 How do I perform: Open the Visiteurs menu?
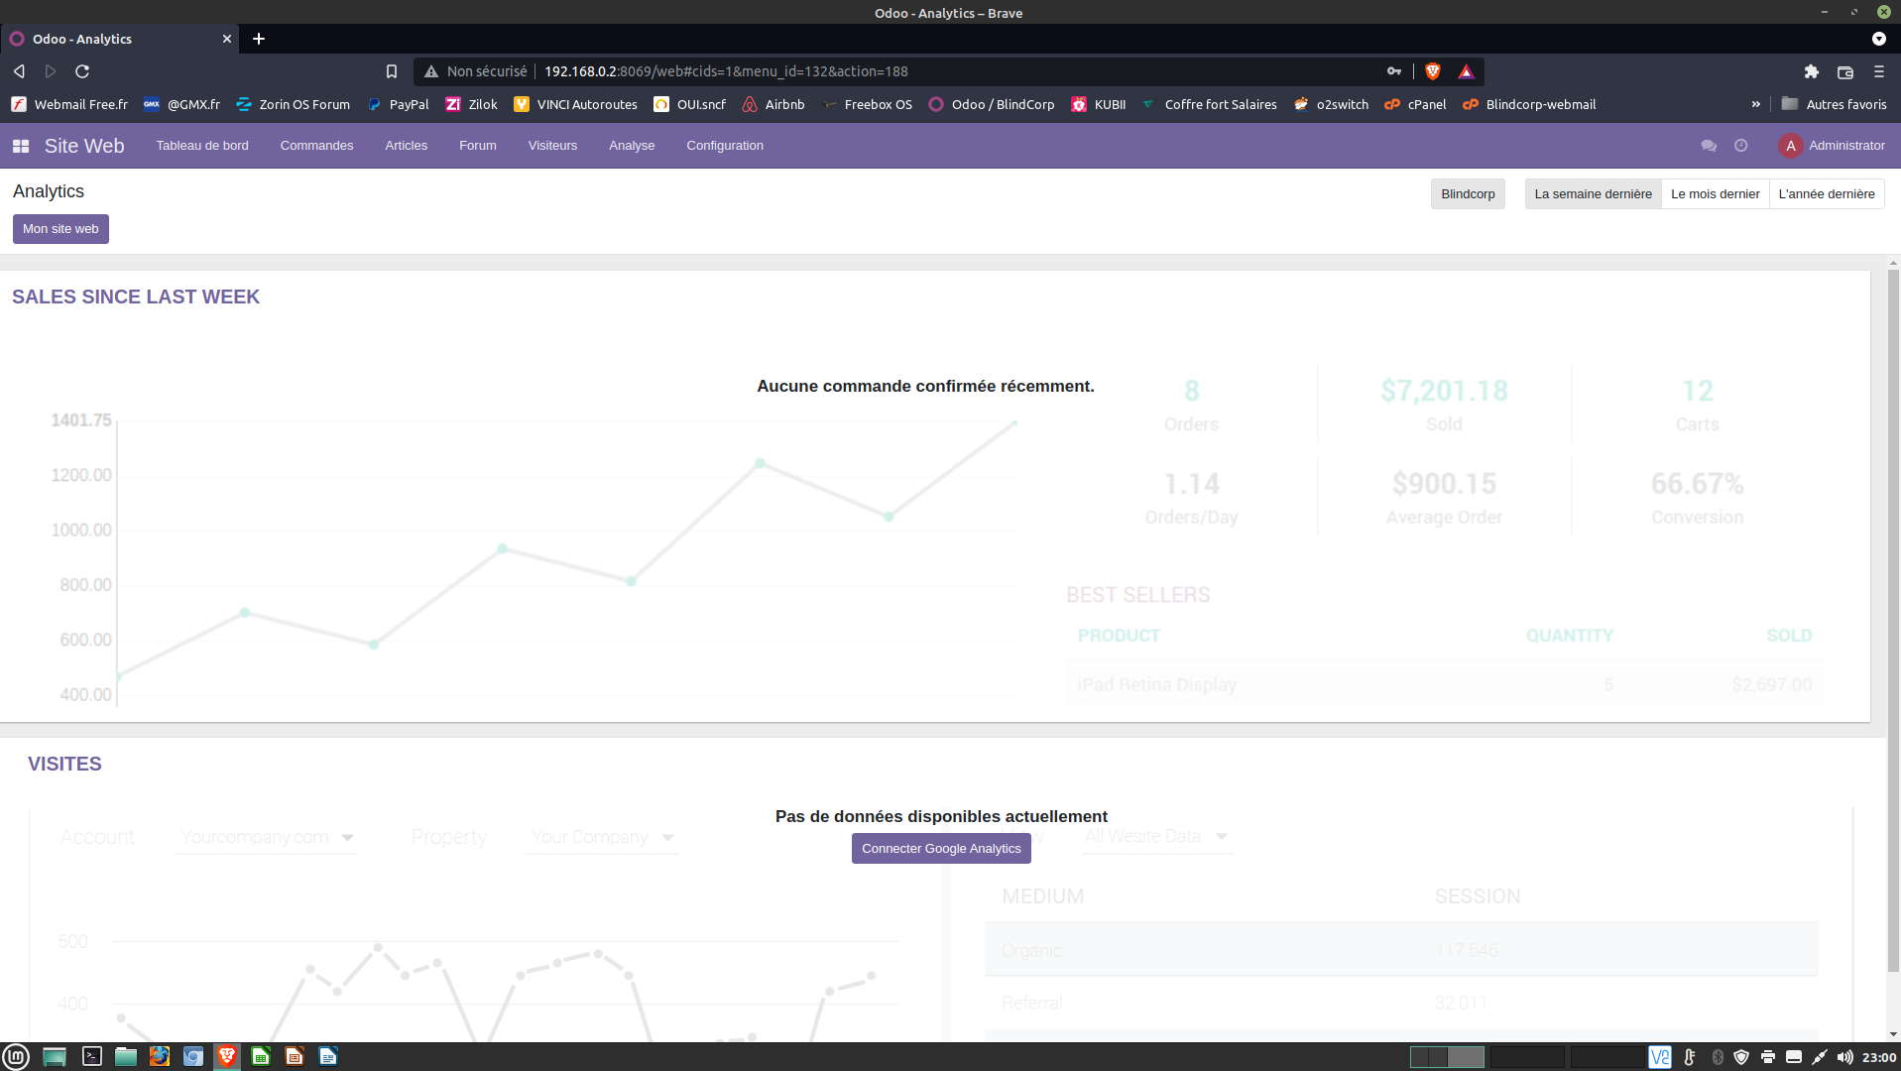pos(552,146)
